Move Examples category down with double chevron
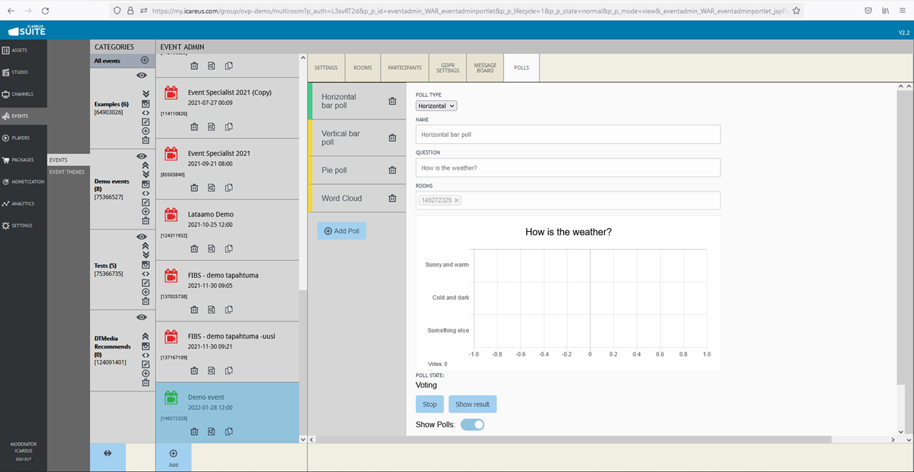This screenshot has width=914, height=472. point(146,94)
